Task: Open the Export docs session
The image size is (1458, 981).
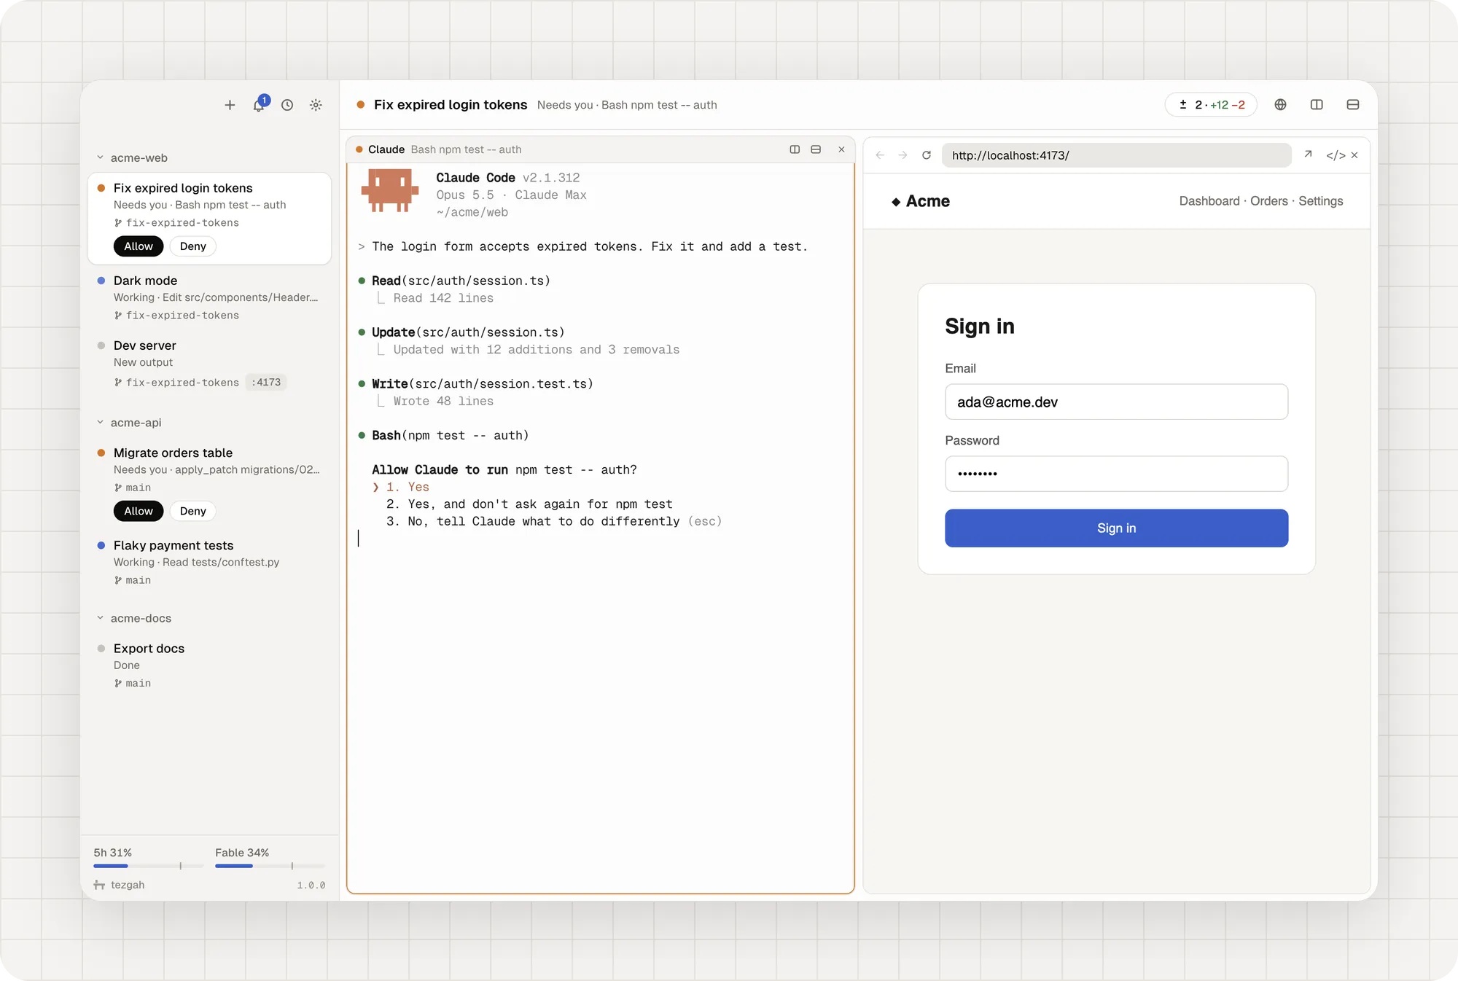Action: pos(209,665)
